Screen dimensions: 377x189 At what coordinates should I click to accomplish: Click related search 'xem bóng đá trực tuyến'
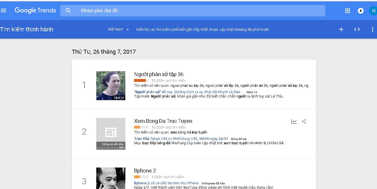coord(189,132)
